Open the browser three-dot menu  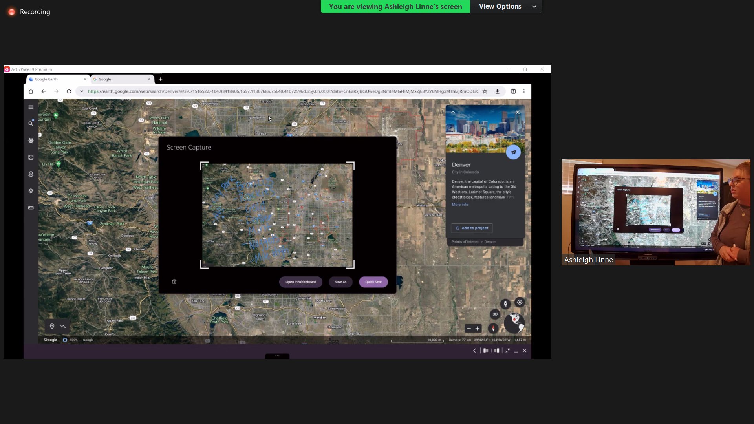(x=524, y=91)
